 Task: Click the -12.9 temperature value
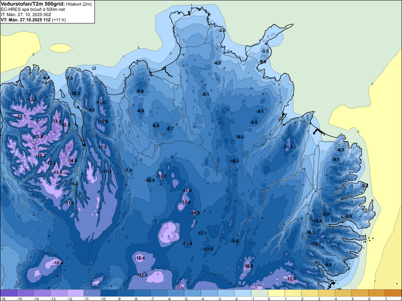point(291,279)
